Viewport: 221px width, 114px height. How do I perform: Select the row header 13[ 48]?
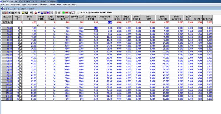coord(7,63)
